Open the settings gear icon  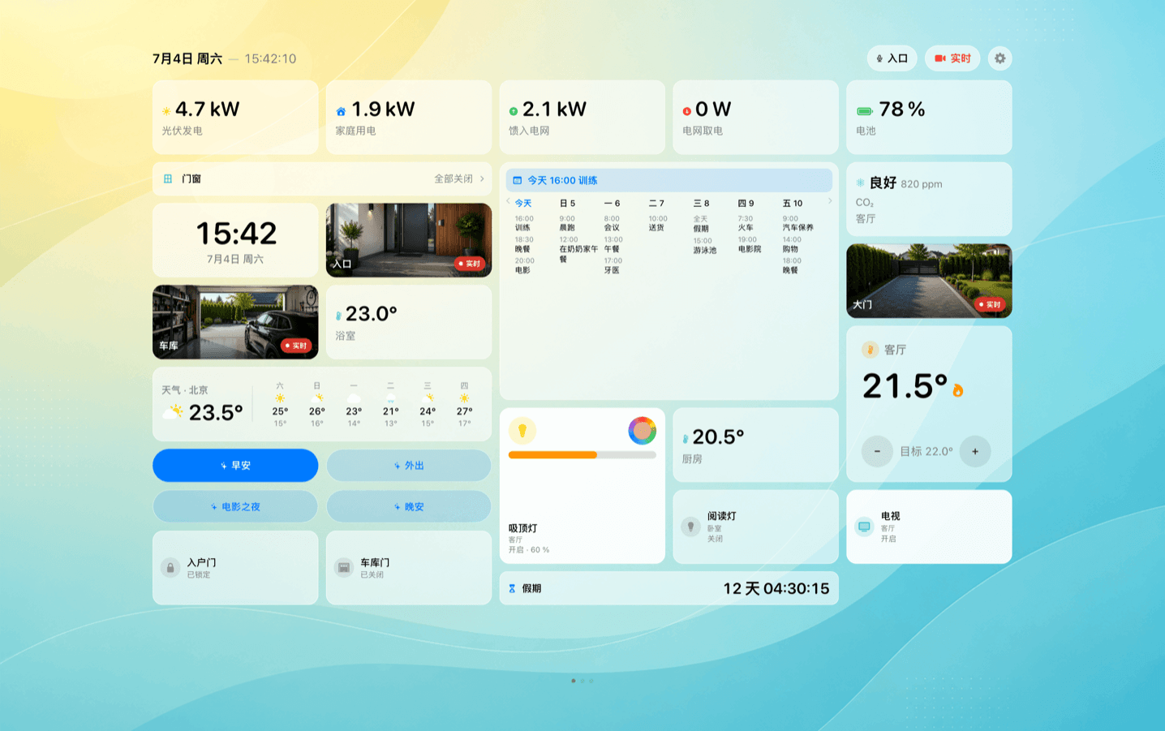pyautogui.click(x=999, y=58)
